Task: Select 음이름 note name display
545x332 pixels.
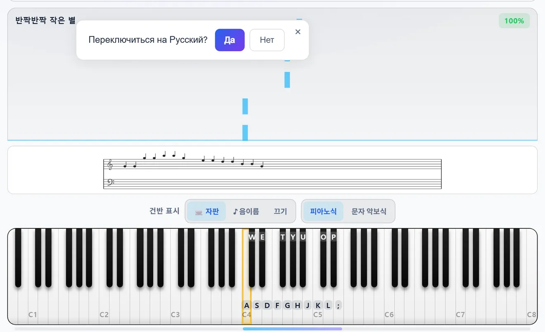Action: [x=246, y=211]
